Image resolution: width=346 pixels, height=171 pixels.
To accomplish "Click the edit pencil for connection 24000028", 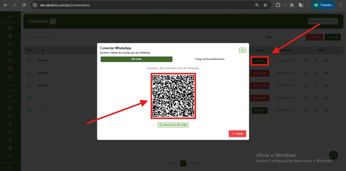I will pyautogui.click(x=316, y=61).
